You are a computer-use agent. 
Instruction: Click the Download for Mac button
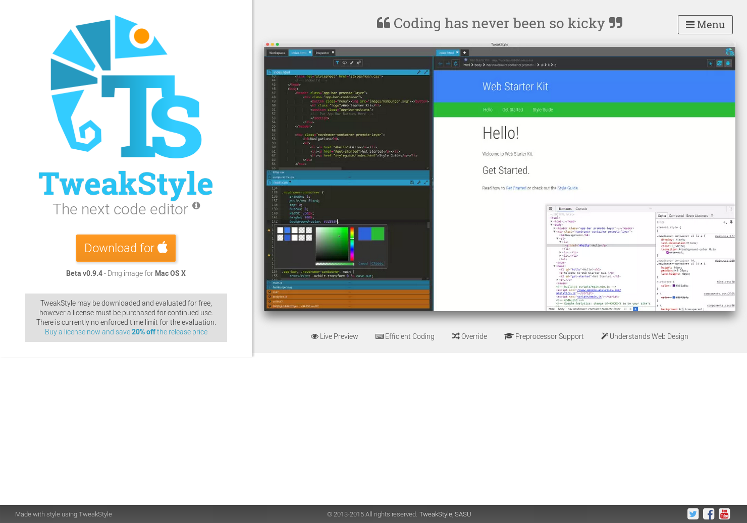(x=126, y=248)
